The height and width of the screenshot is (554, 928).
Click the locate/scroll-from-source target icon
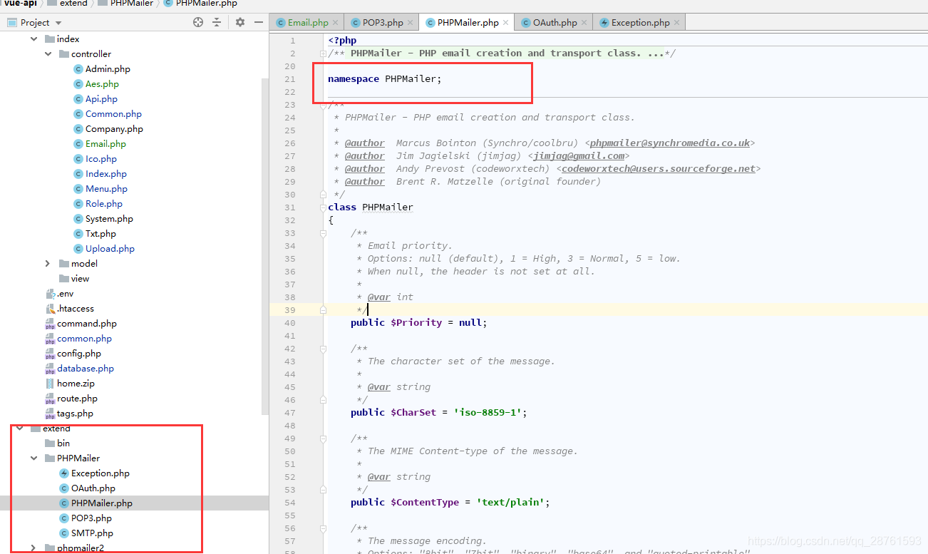(x=198, y=22)
